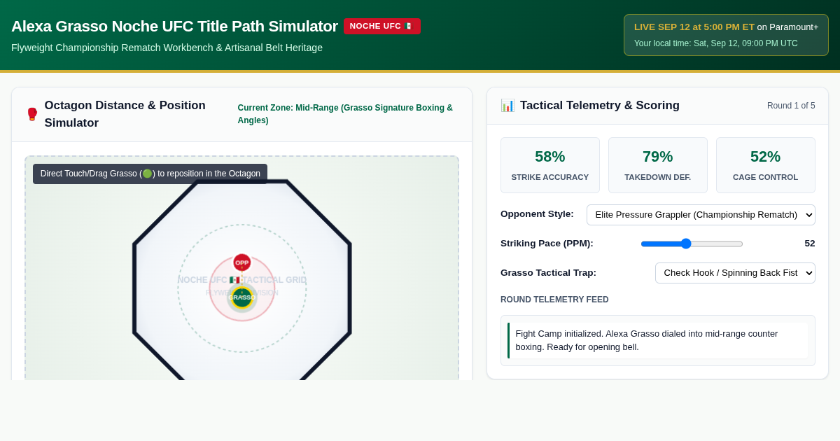
Task: Click the NOCHE UFC red badge
Action: [x=382, y=26]
